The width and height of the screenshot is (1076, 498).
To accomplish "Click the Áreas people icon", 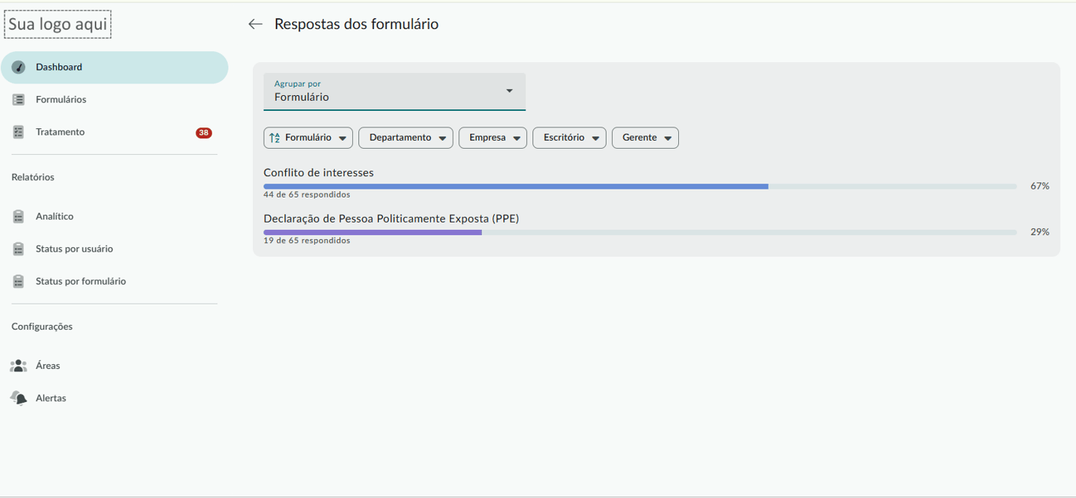I will coord(19,366).
